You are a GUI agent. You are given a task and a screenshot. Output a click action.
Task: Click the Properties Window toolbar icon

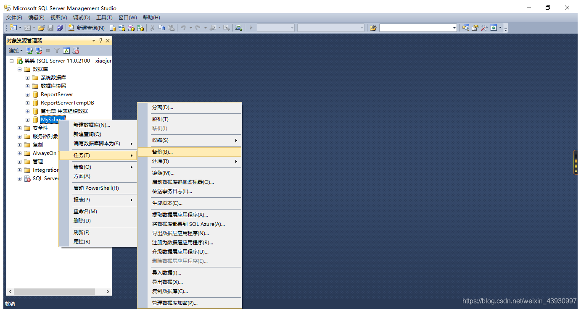tap(475, 28)
